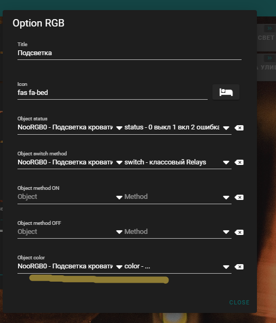Expand the Object status object dropdown
Viewport: 276px width, 323px height.
(70, 127)
